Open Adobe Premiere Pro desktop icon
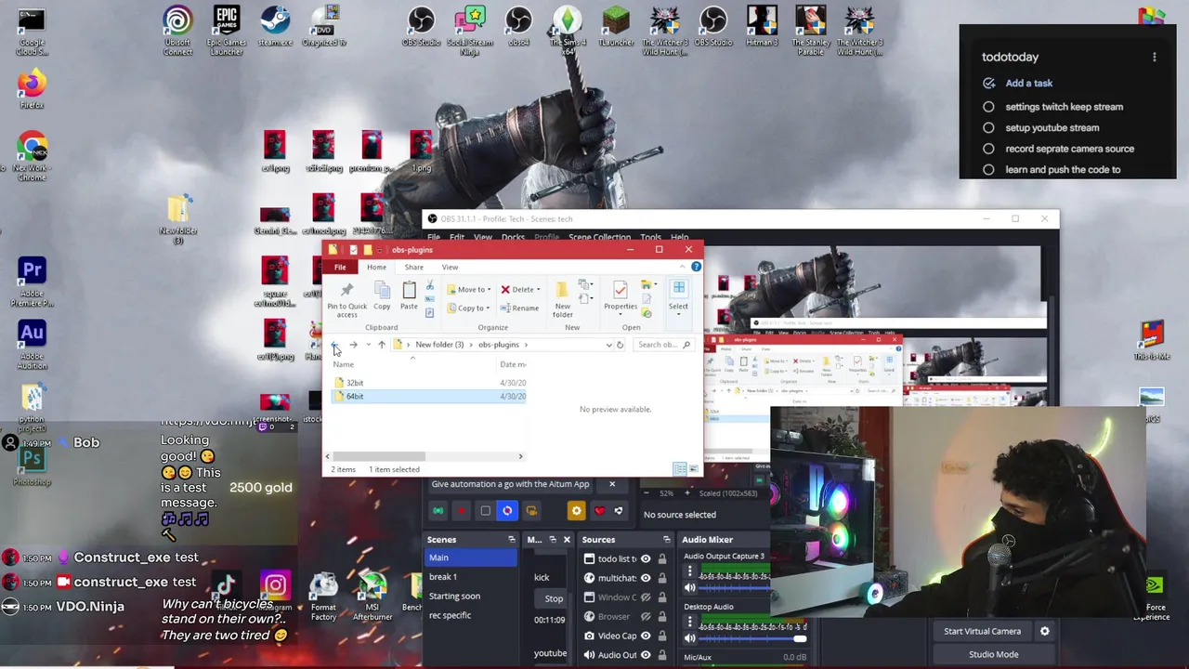This screenshot has height=669, width=1189. coord(32,282)
